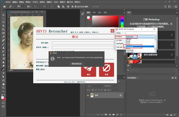Open the 窗口(W) menu
Image resolution: width=179 pixels, height=117 pixels.
coord(70,2)
